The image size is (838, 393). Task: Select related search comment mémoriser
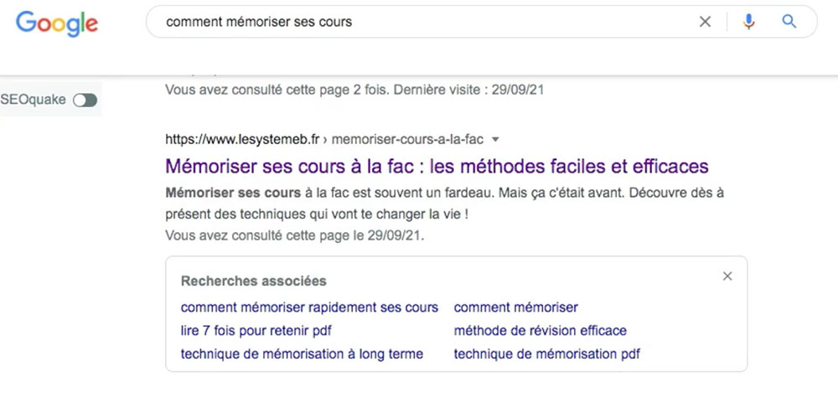(515, 308)
